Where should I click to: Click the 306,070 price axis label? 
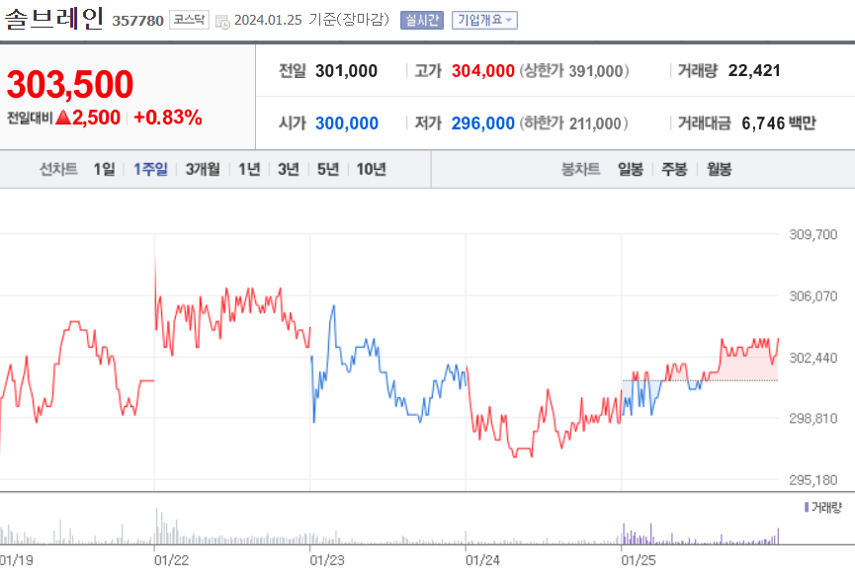813,296
